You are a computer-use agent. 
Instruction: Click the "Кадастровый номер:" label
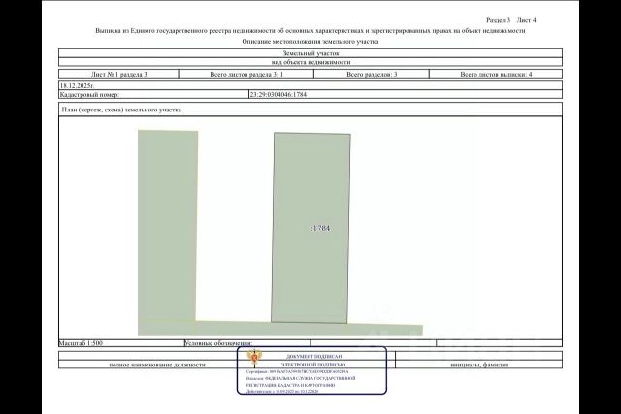pyautogui.click(x=89, y=95)
